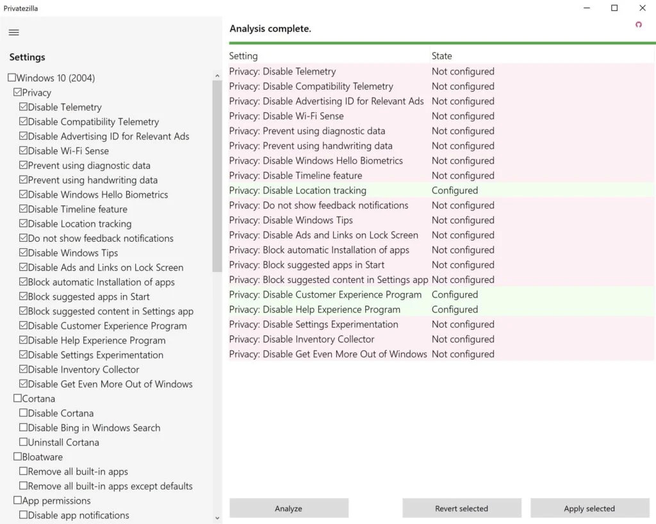Check the Bloatware group checkbox
Screen dimensions: 656x524
(17, 457)
